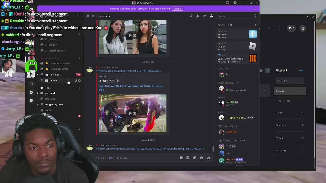Click the Message Reactions input box
326x183 pixels.
point(136,158)
